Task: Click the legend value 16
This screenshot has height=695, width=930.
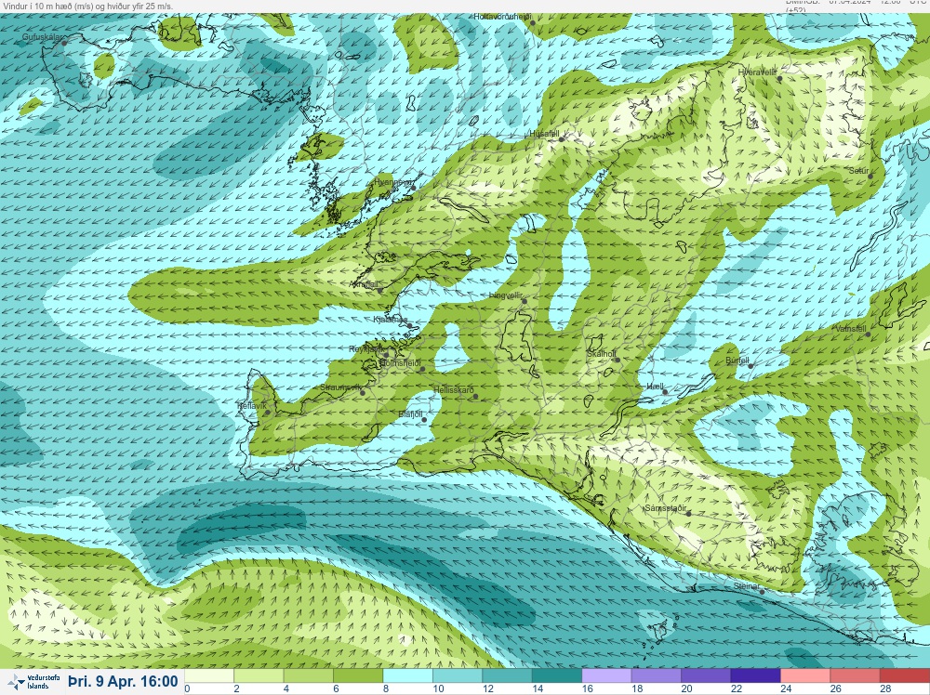Action: tap(587, 689)
